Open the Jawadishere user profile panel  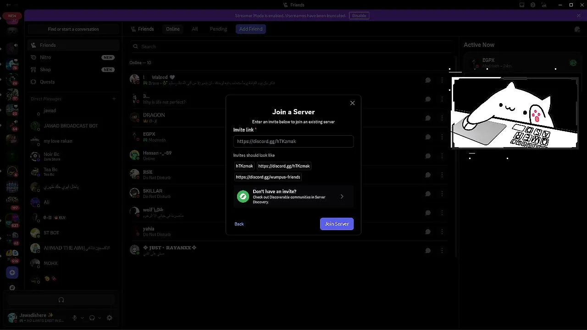[x=37, y=318]
